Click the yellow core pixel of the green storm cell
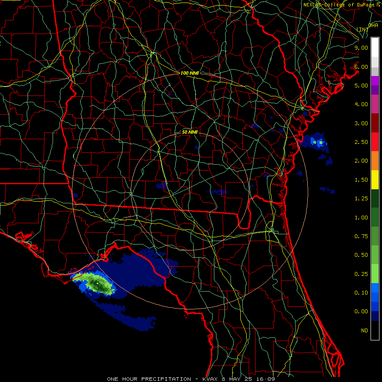The image size is (382, 382). [x=97, y=284]
